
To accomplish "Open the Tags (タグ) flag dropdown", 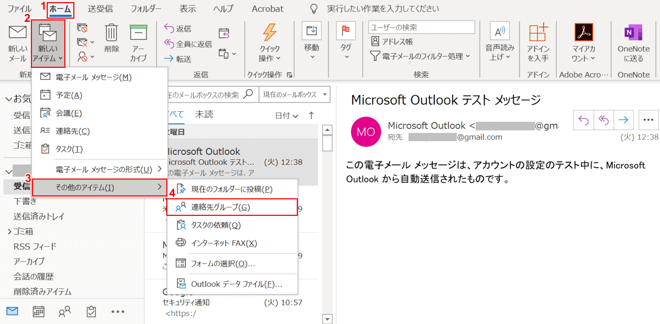I will tap(346, 41).
